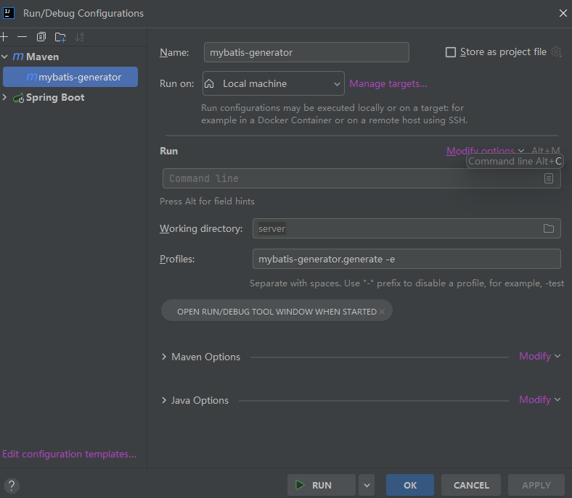Click the 'Press Alt for field hints' text

[207, 201]
